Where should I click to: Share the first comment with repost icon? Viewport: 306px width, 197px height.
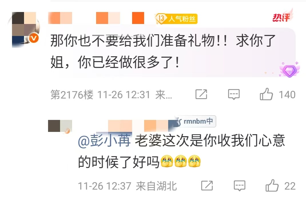pos(201,94)
